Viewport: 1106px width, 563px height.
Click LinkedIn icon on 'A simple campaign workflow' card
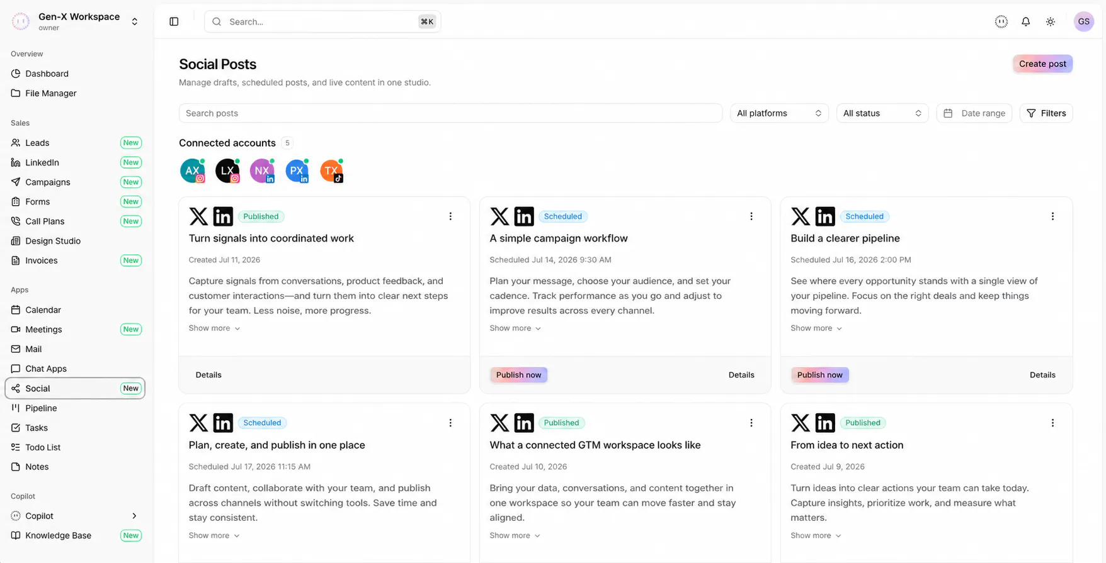click(x=523, y=216)
